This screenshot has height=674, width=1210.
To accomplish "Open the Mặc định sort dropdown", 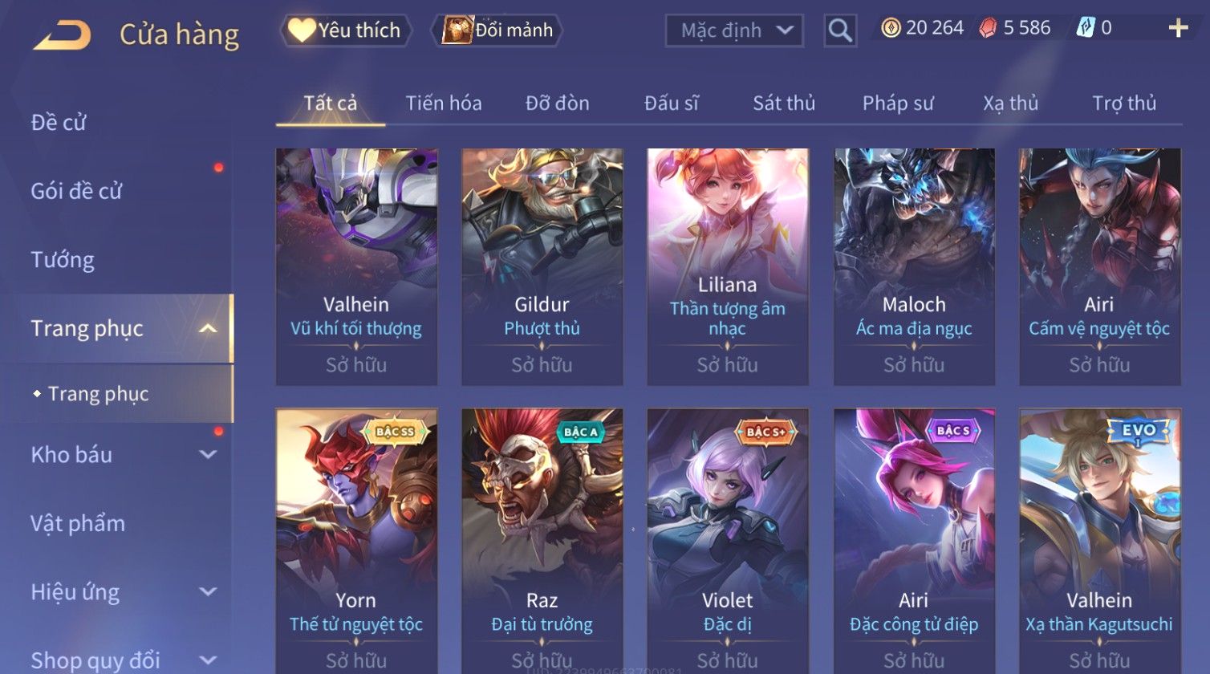I will [734, 31].
